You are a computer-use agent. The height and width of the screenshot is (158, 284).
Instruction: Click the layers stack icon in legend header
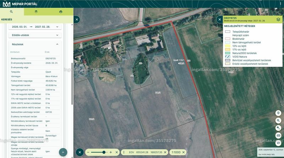278,20
